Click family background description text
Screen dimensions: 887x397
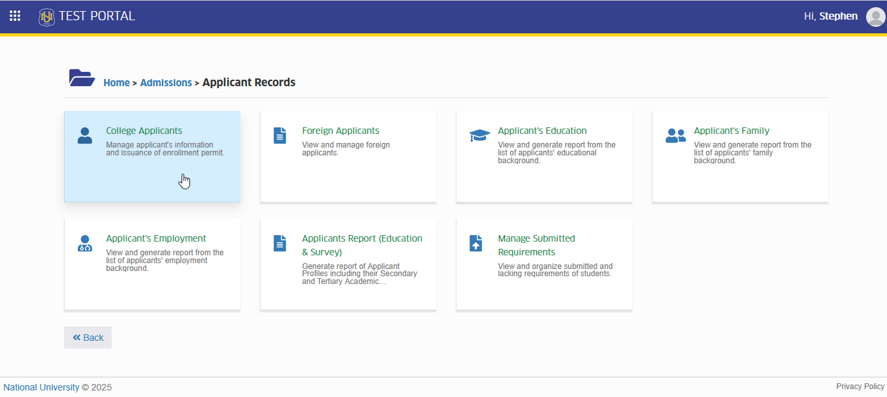coord(752,153)
